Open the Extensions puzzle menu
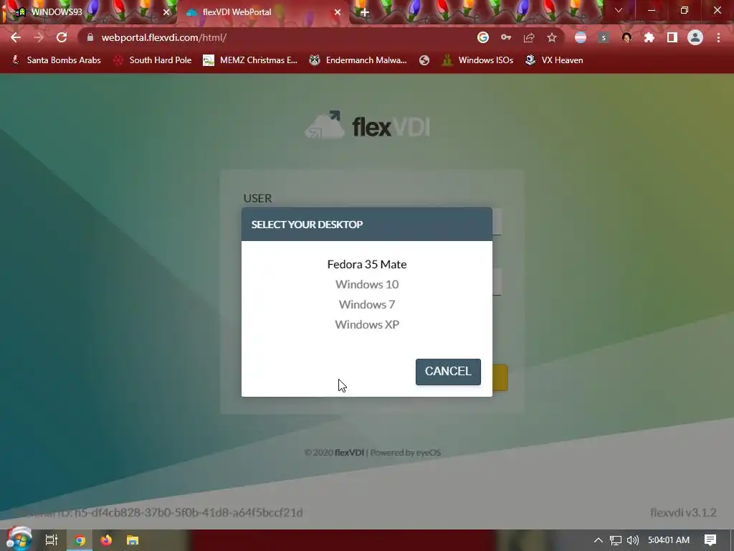 click(x=649, y=37)
